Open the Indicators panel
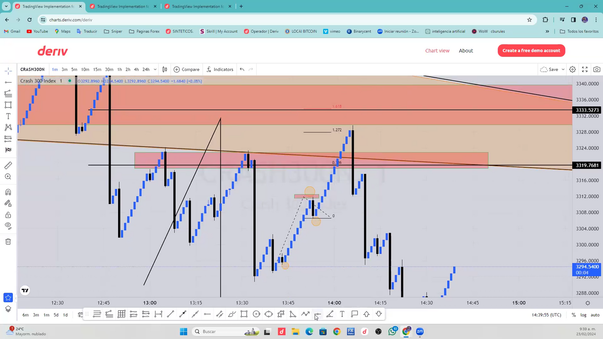Viewport: 603px width, 339px height. (220, 69)
